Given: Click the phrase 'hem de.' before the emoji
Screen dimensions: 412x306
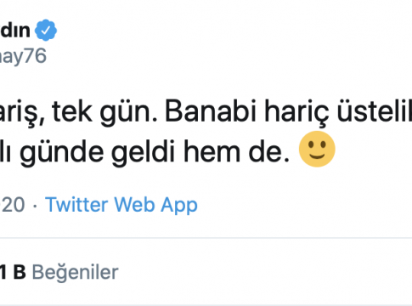Looking at the screenshot, I should tap(237, 151).
